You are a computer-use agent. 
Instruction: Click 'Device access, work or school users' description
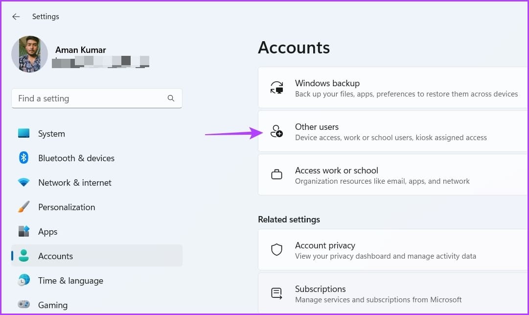click(x=391, y=137)
